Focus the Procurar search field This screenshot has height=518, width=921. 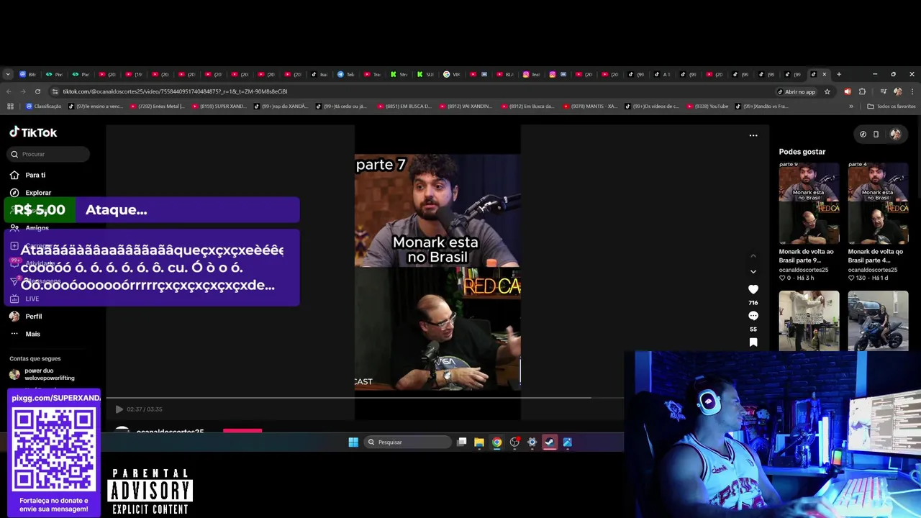(49, 154)
